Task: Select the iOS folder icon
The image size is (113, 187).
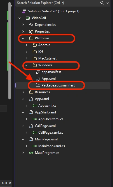Action: coord(35,52)
